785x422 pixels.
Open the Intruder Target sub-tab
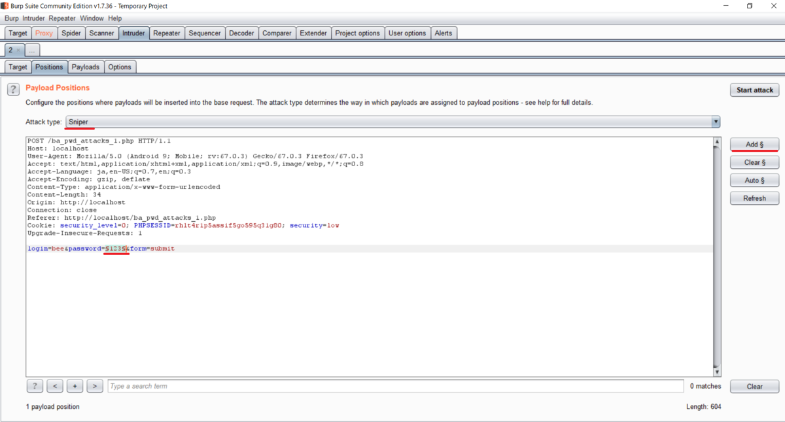click(18, 67)
